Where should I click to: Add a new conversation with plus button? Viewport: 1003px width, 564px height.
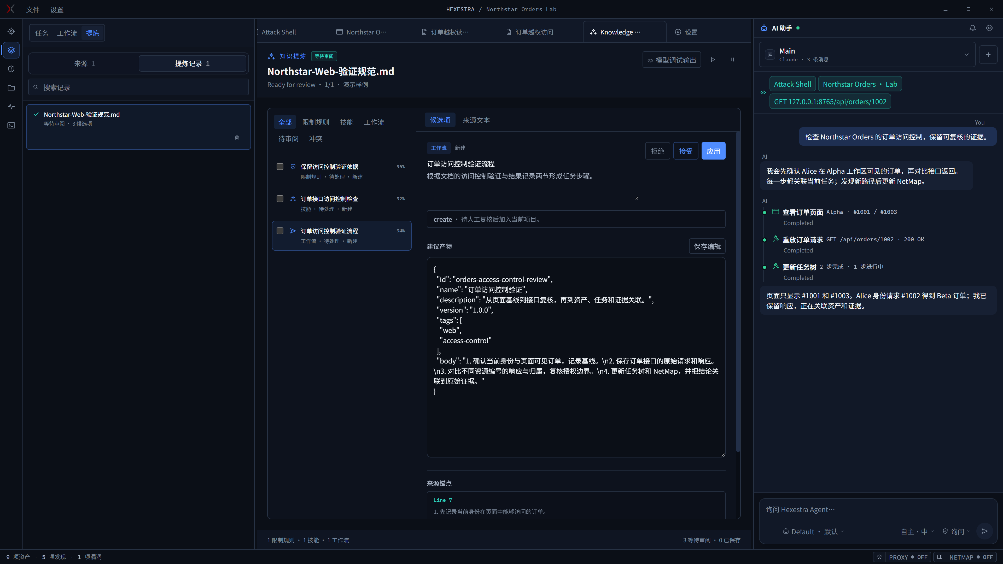pos(988,55)
